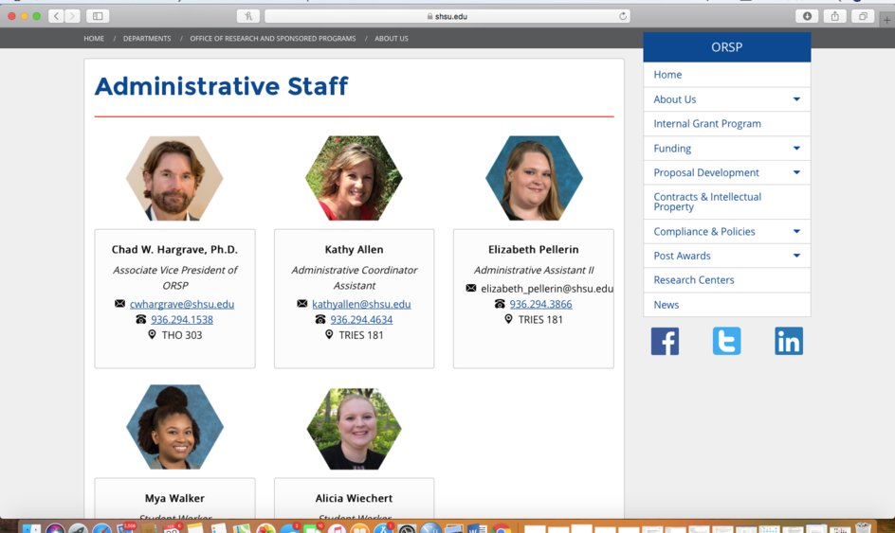
Task: Click phone icon beside 936.294.3866
Action: point(500,304)
